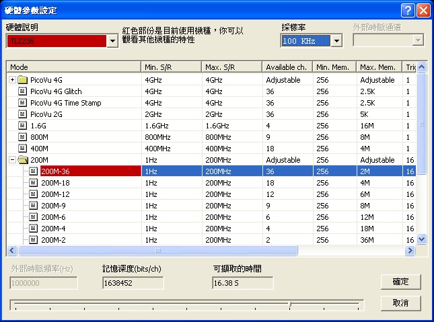The image size is (434, 322).
Task: Sort by the Mode column header
Action: tap(74, 67)
